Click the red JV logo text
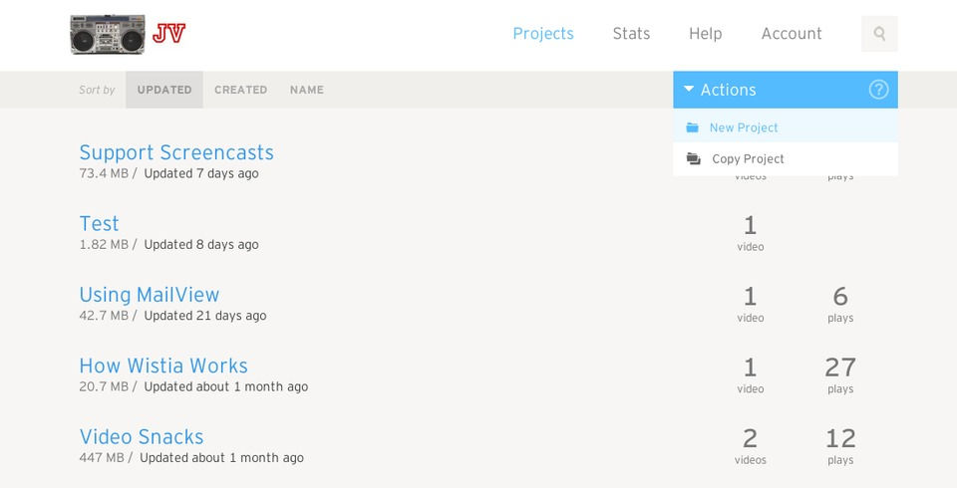Viewport: 957px width, 488px height. [168, 34]
